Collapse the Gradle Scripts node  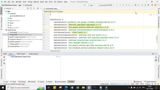click(4, 30)
